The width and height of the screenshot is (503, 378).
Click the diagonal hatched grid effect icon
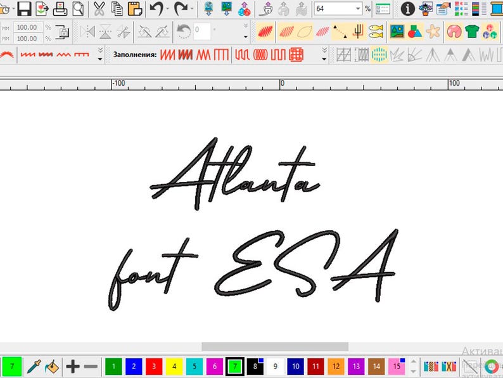343,55
